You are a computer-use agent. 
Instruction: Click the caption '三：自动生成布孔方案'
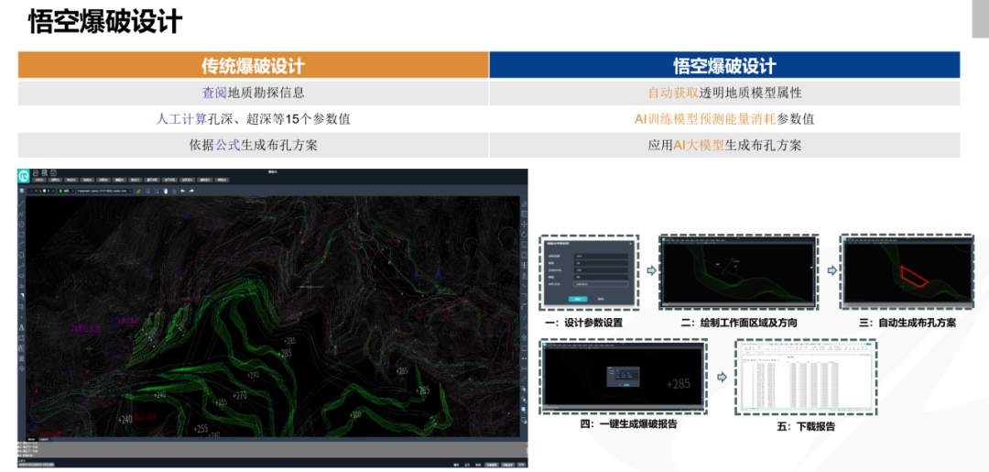tap(907, 324)
